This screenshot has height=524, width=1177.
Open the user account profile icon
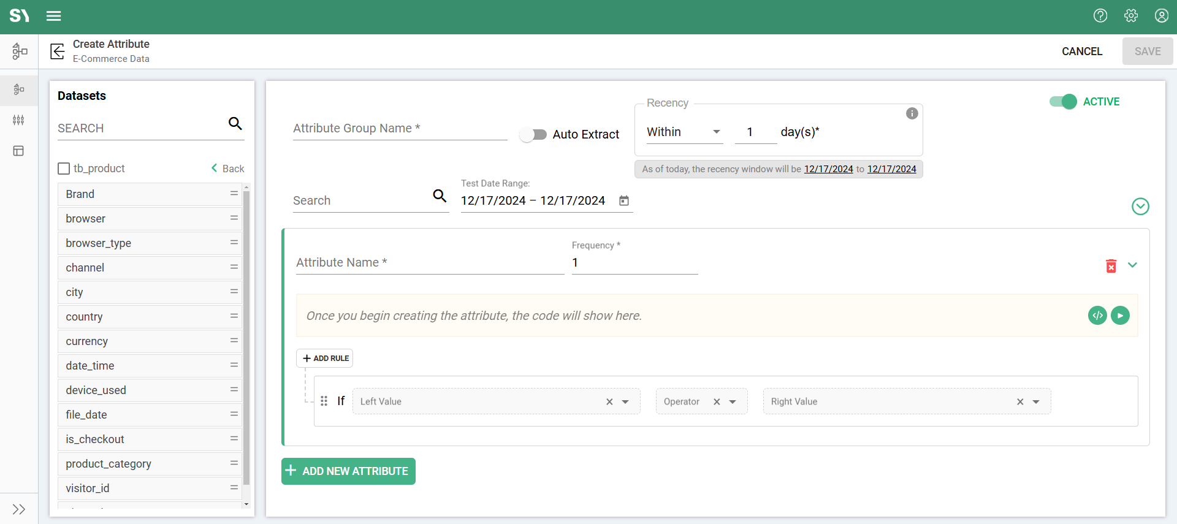(1161, 16)
